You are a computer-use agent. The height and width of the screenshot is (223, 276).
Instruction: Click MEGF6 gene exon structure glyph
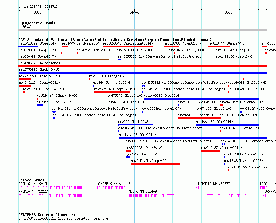188,195
